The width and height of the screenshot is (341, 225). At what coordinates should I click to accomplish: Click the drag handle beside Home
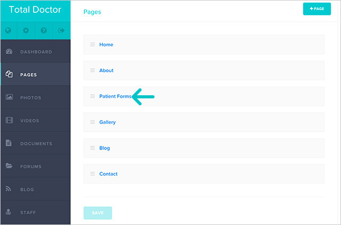click(x=92, y=45)
